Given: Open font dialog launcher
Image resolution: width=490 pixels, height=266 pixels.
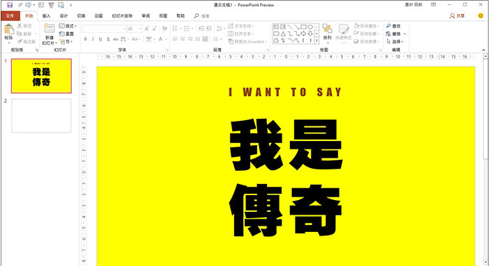Looking at the screenshot, I should 167,50.
